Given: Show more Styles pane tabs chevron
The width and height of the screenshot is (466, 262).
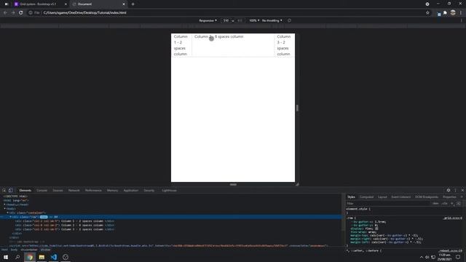Looking at the screenshot, I should [x=462, y=197].
